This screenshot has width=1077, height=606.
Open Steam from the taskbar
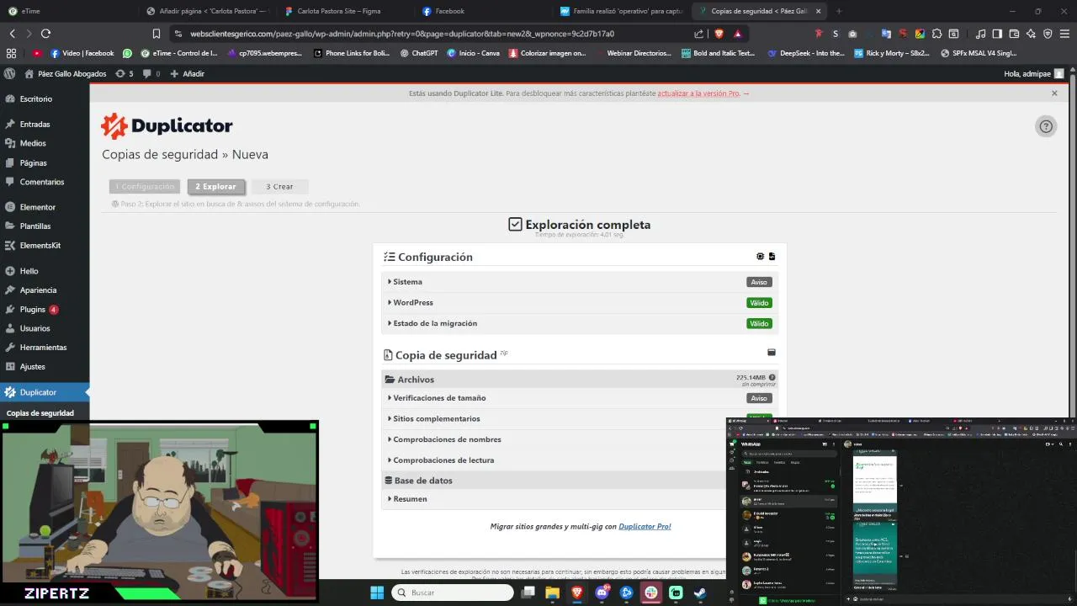pyautogui.click(x=700, y=593)
